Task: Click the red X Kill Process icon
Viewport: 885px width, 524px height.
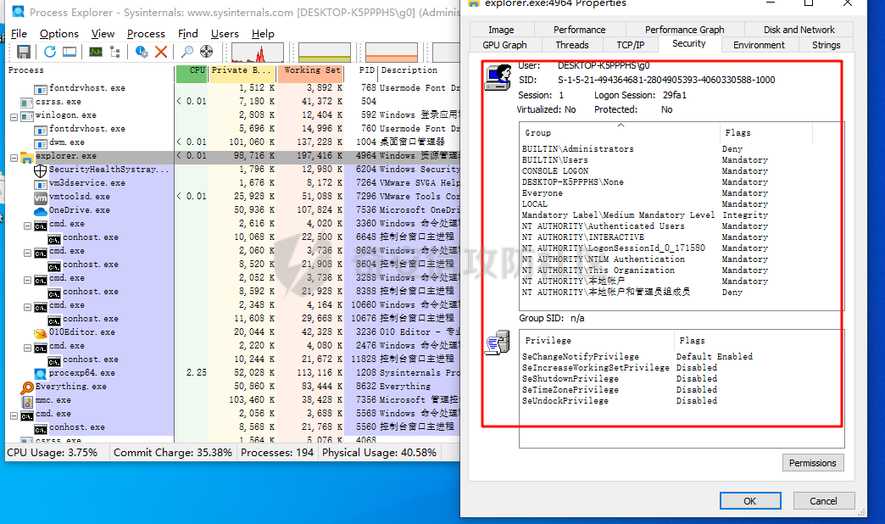Action: (x=161, y=52)
